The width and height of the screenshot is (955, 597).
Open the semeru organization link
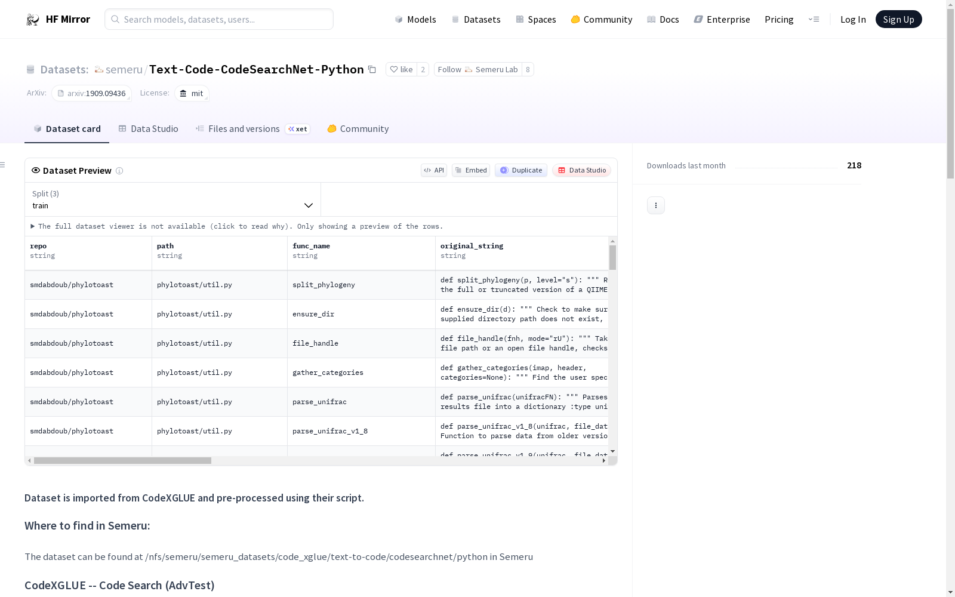coord(124,69)
